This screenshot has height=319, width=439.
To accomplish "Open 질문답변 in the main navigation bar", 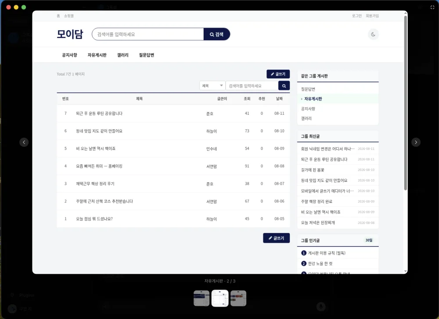I will tap(147, 55).
